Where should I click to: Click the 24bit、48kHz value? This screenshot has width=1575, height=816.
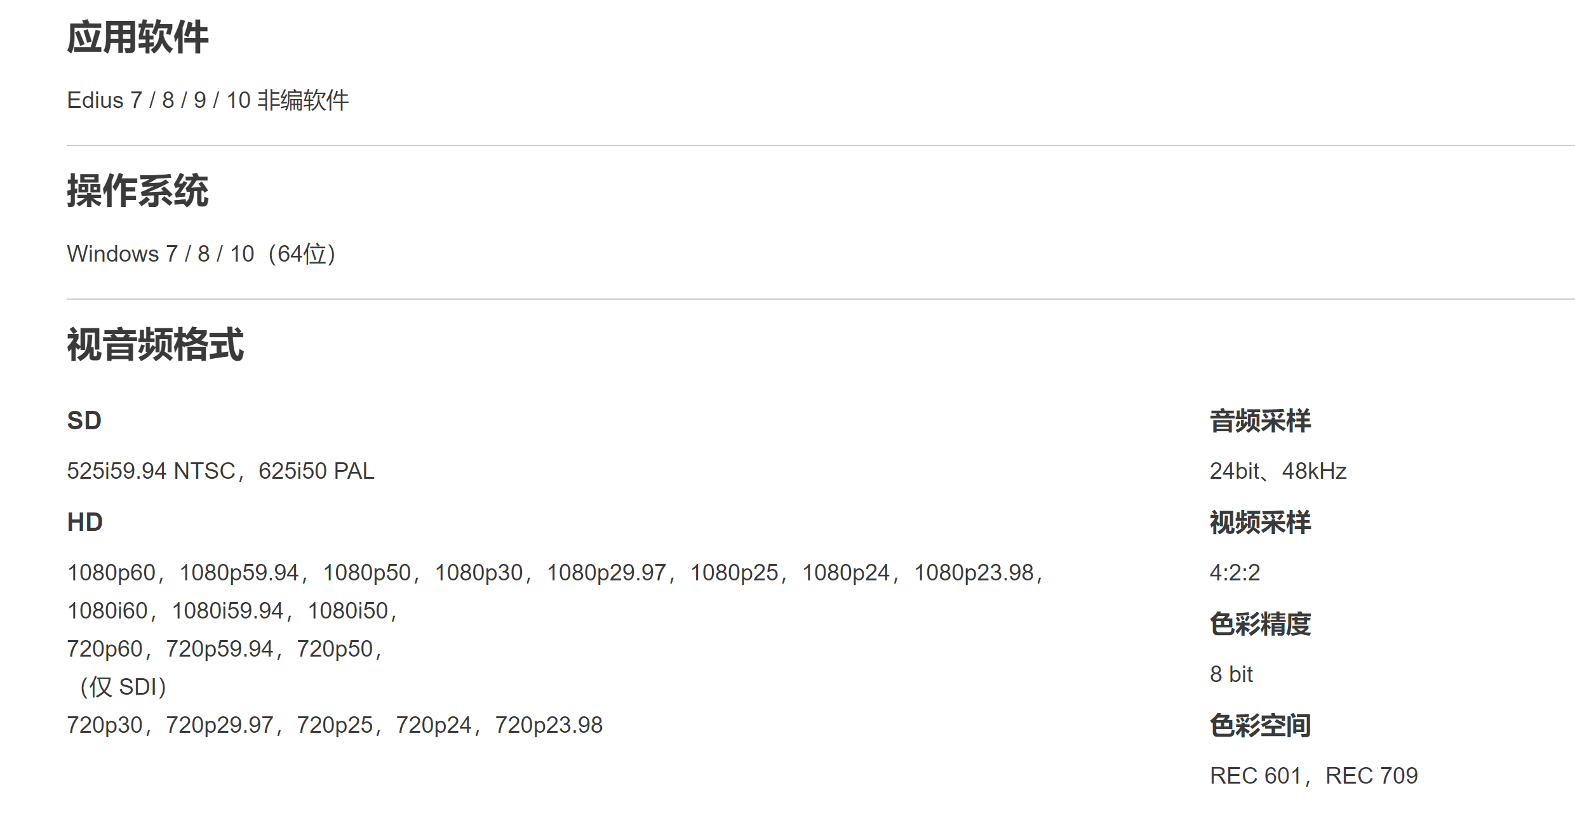pos(1278,471)
